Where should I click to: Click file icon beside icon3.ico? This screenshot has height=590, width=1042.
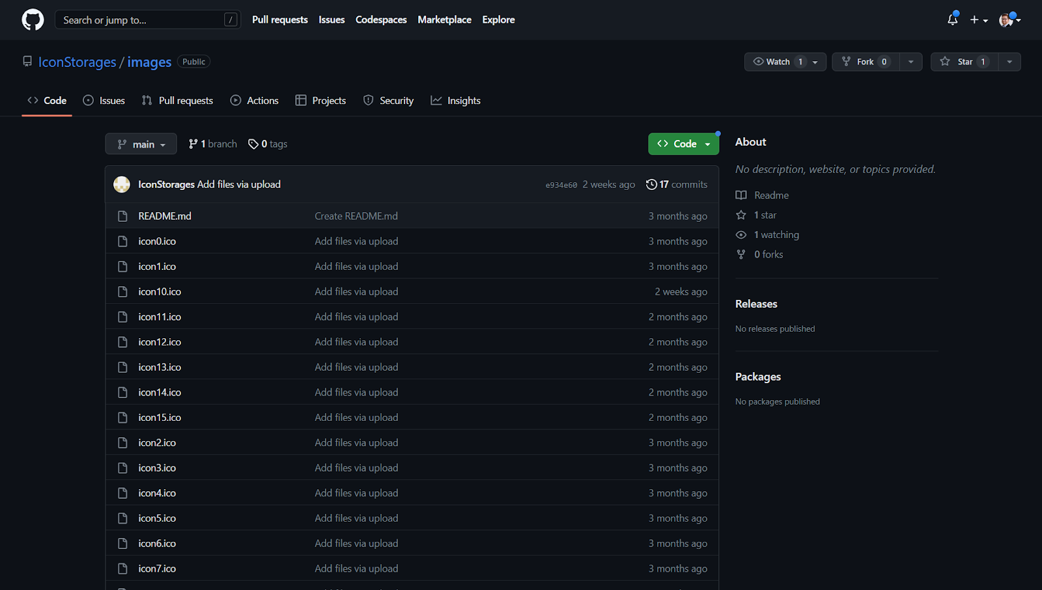tap(122, 468)
